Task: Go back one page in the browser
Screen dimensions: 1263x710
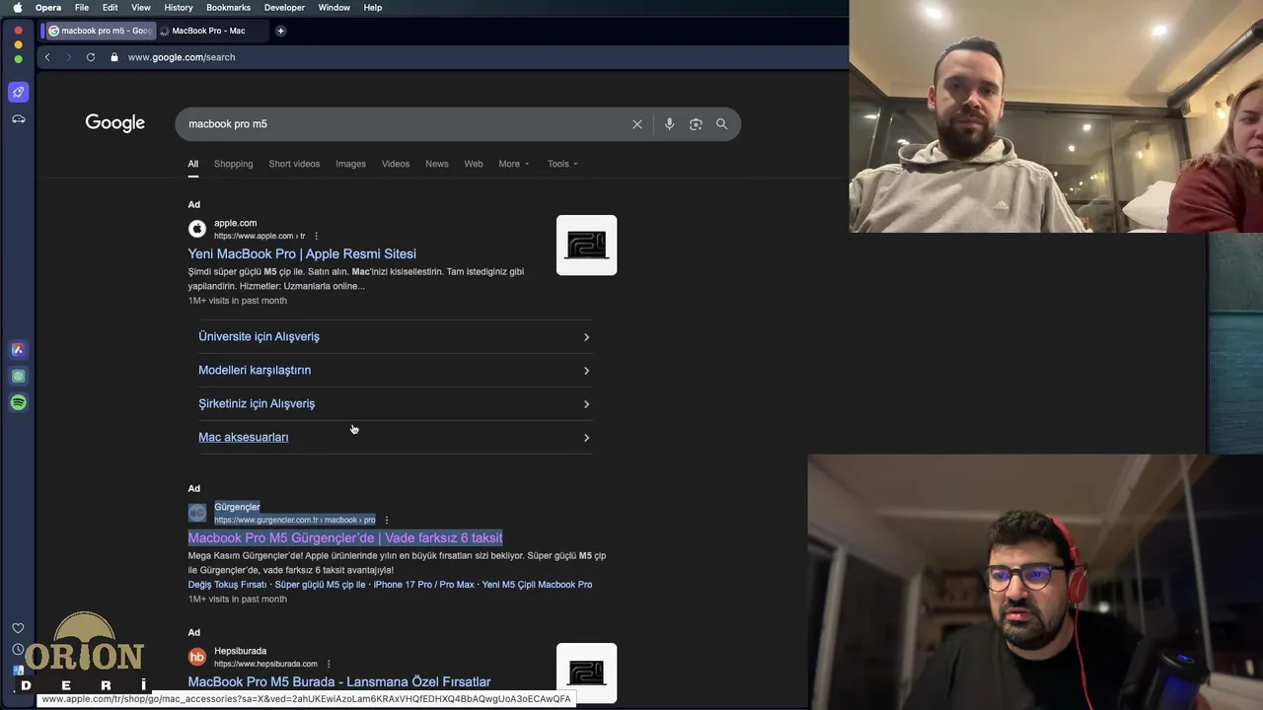Action: point(47,57)
